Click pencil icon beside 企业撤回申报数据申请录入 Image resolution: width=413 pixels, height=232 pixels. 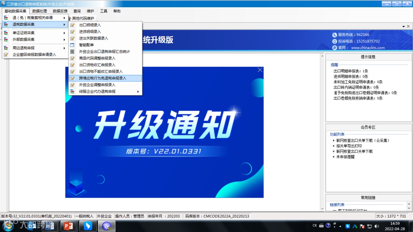[x=6, y=55]
